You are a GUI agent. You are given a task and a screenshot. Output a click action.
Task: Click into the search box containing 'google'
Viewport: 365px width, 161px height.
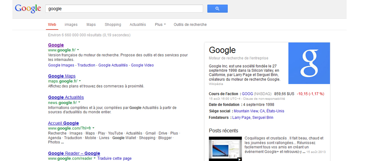coord(124,9)
